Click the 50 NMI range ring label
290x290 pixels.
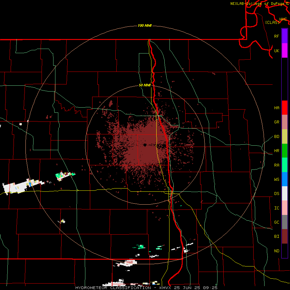pyautogui.click(x=145, y=85)
